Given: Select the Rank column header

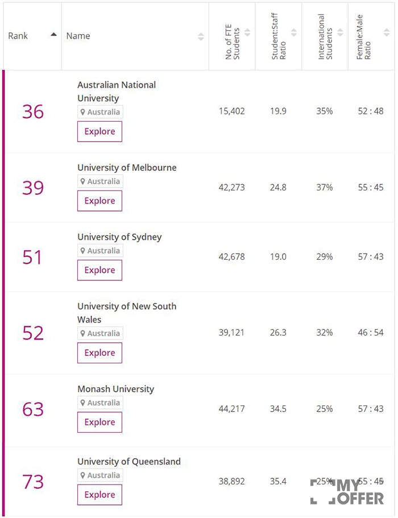Looking at the screenshot, I should click(18, 35).
